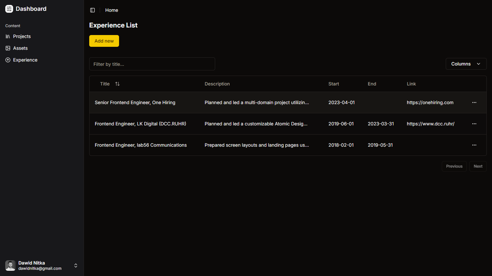Click the Dashboard logo icon
Screen dimensions: 492x276
tap(9, 9)
